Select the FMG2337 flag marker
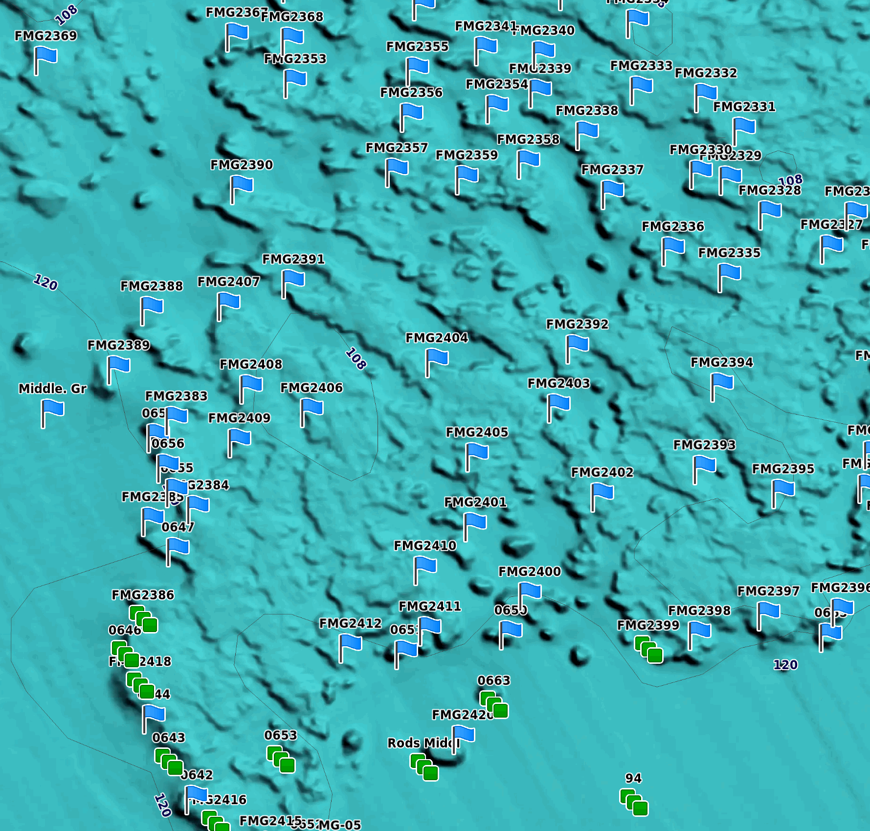Image resolution: width=870 pixels, height=831 pixels. 612,194
